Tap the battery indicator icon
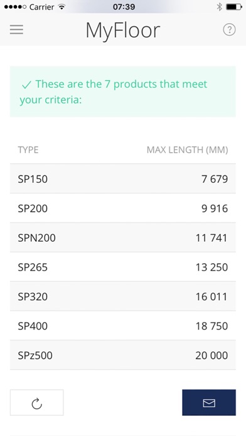This screenshot has height=436, width=246. tap(234, 7)
